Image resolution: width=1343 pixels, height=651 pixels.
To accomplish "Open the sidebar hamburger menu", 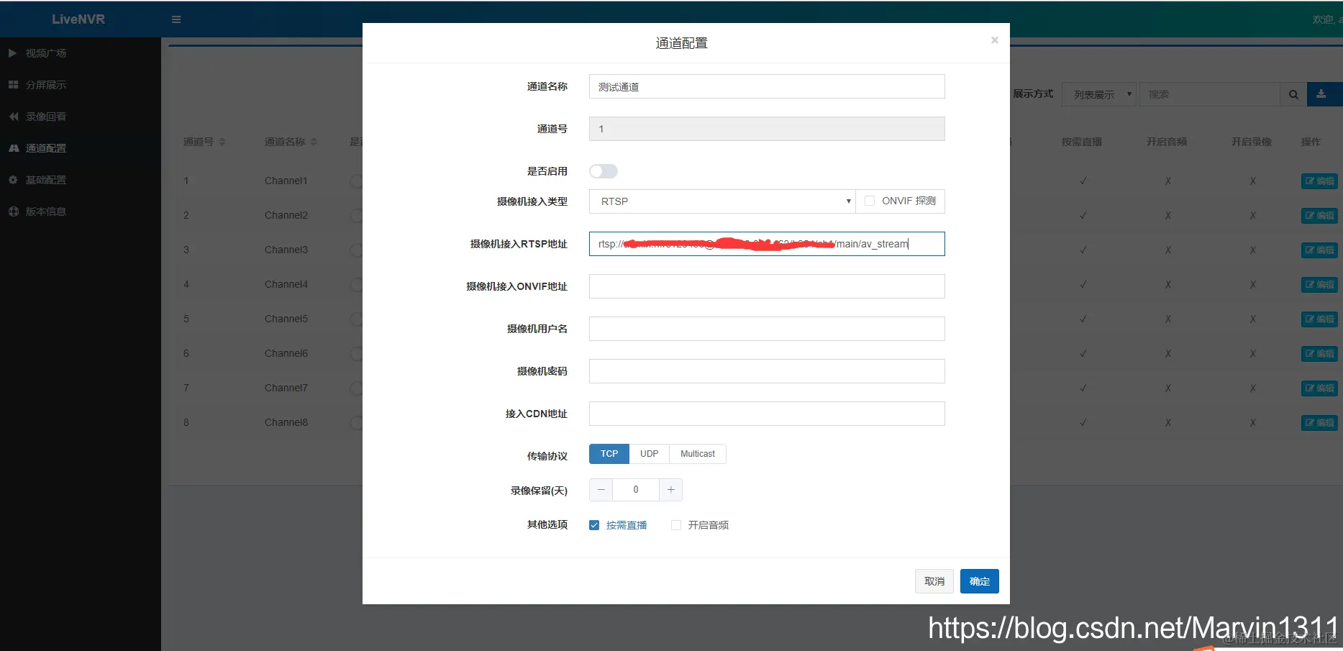I will point(176,19).
